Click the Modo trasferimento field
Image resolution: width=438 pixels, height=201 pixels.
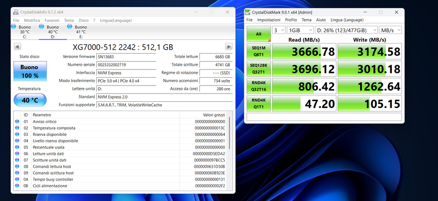pos(126,81)
